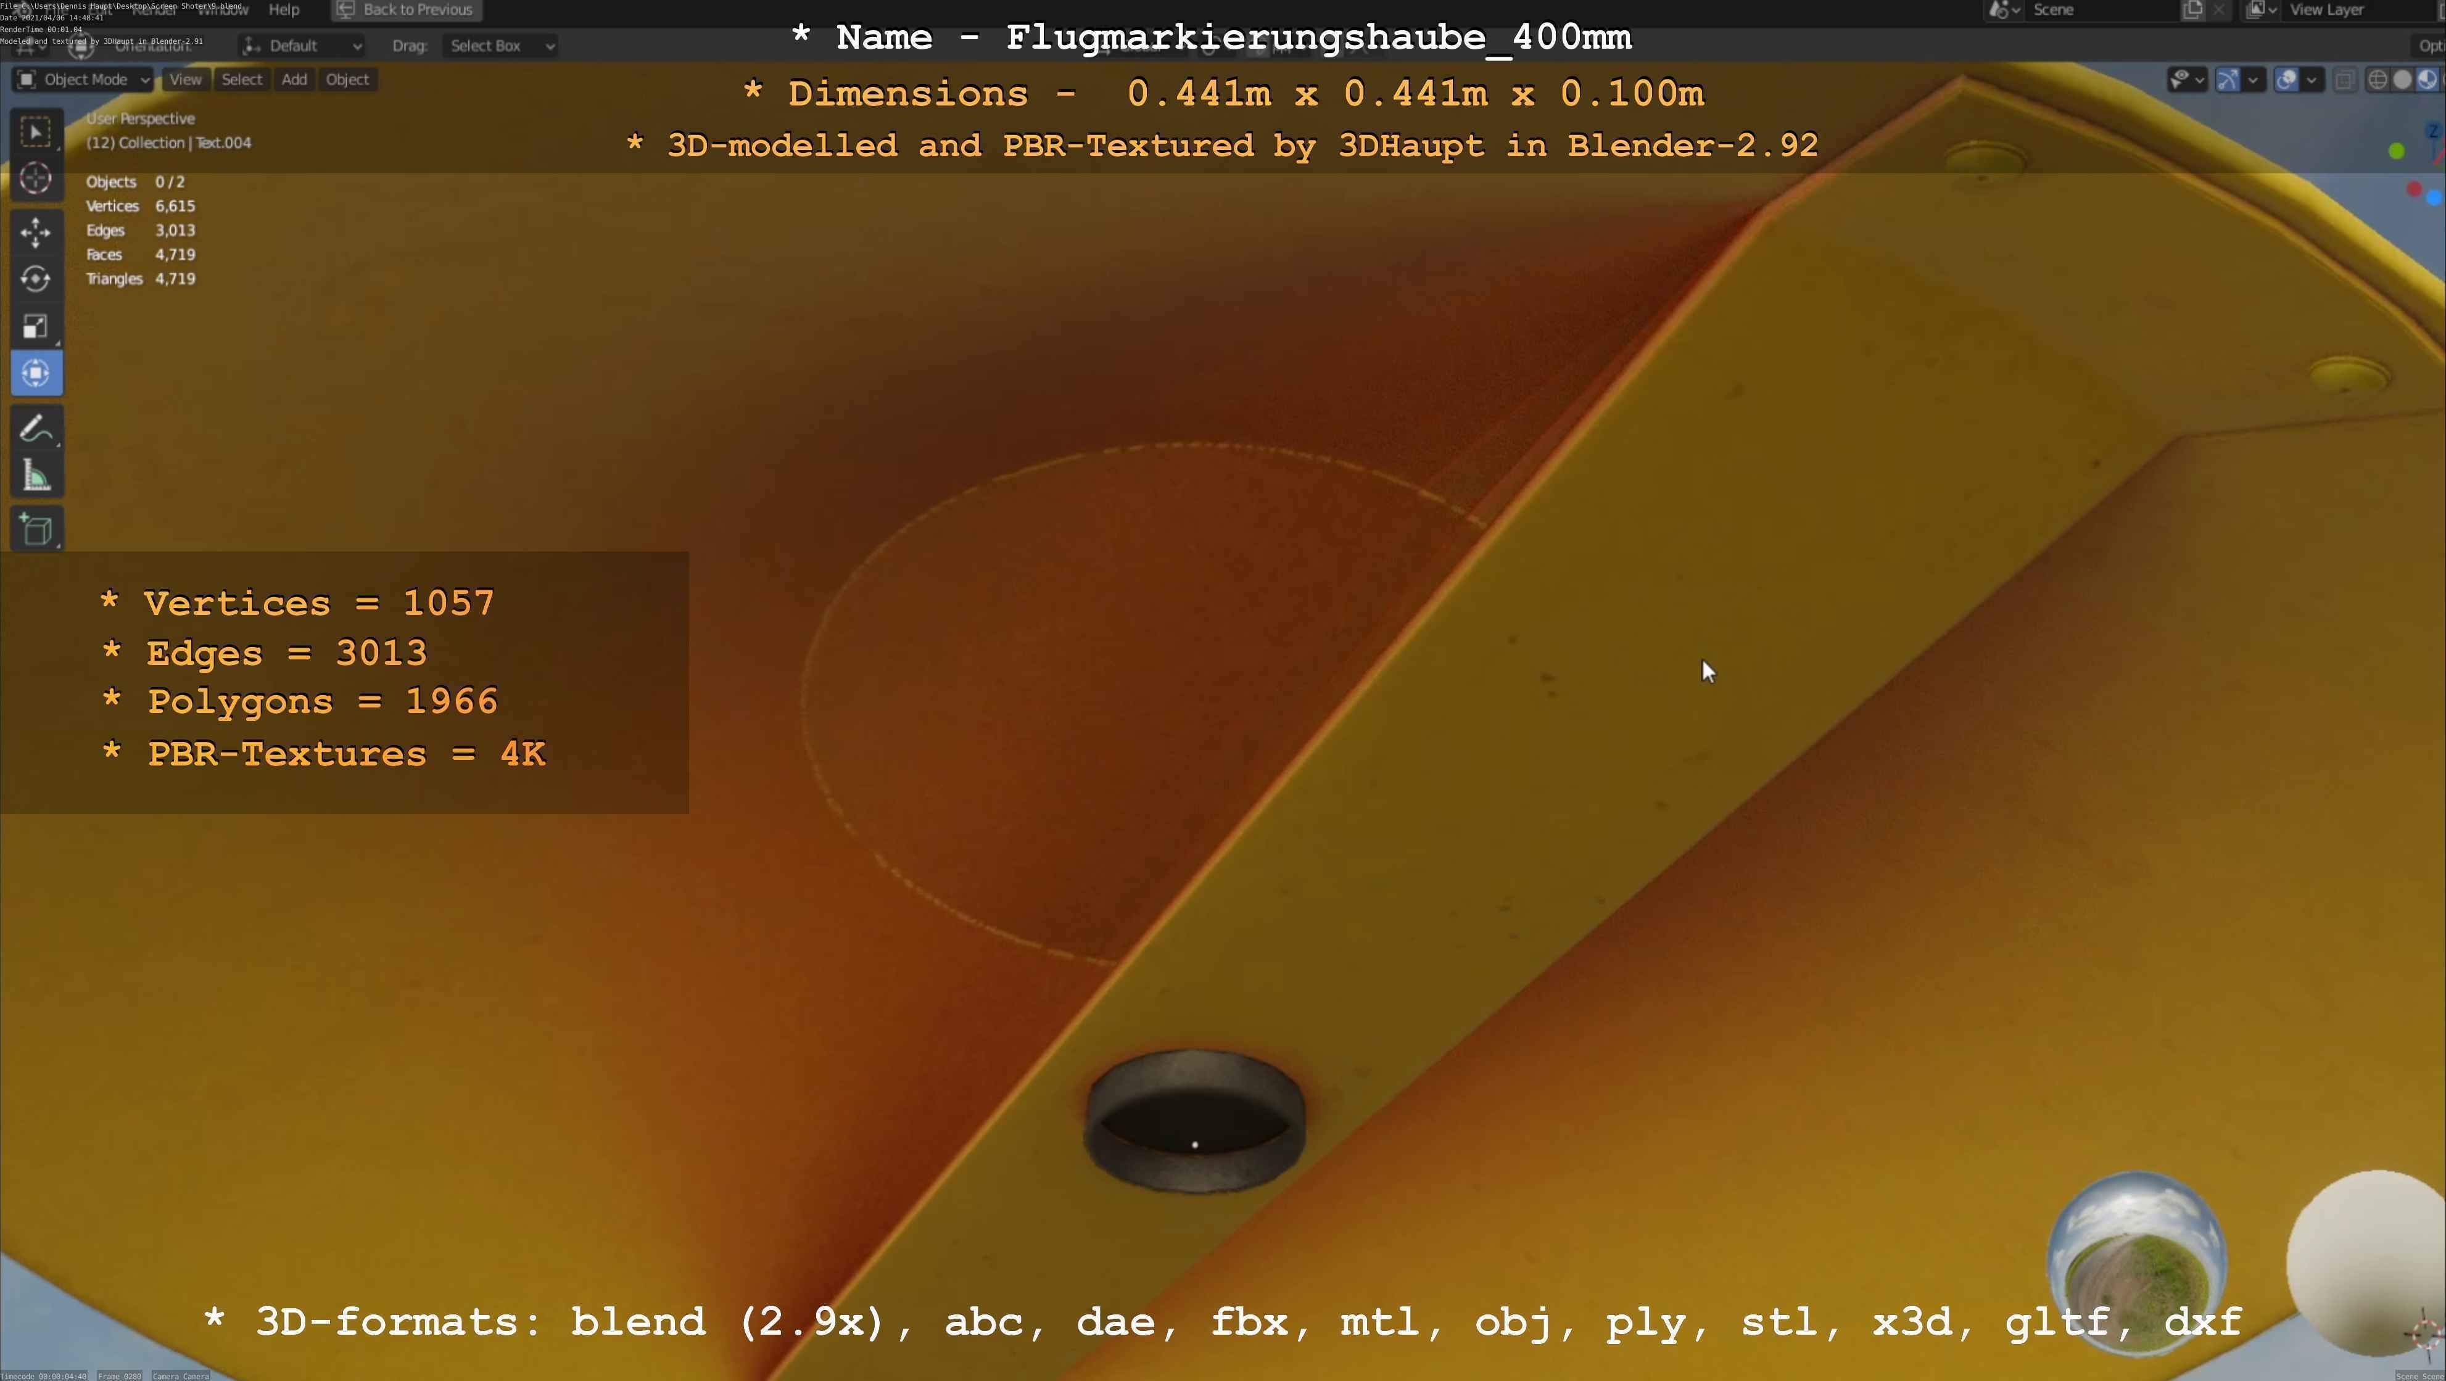Select the Measure ruler tool

coord(36,476)
